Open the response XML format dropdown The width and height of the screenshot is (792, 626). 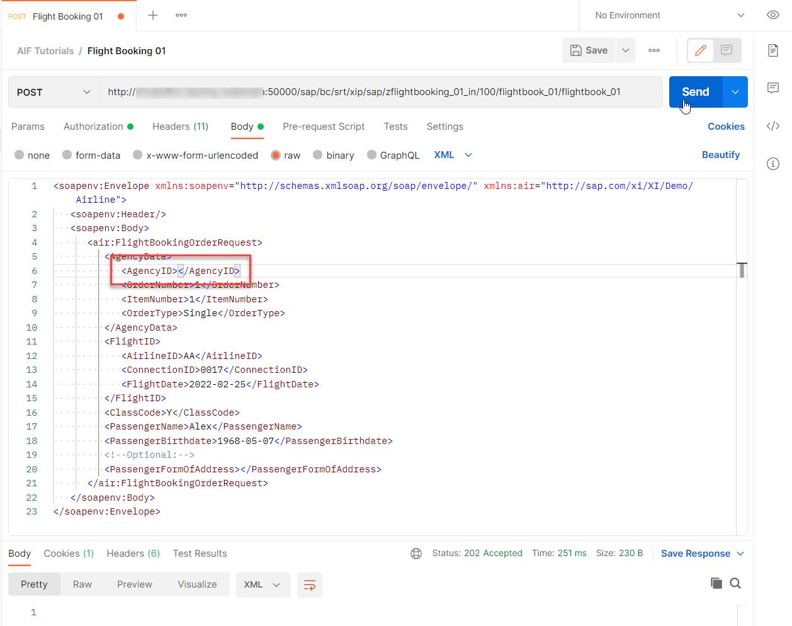pos(263,584)
